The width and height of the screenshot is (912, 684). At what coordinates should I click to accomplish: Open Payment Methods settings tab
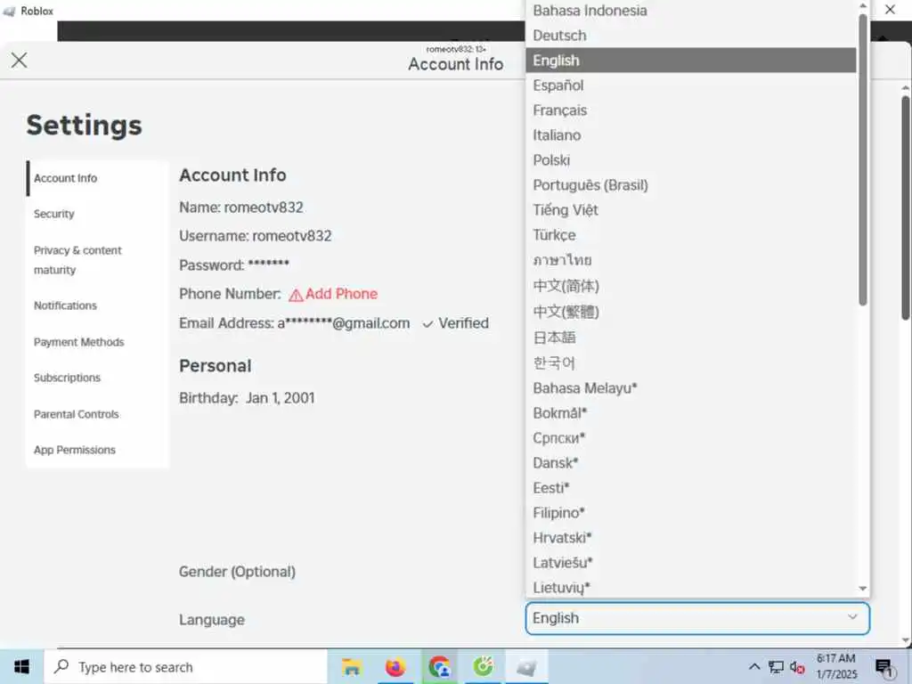(97, 343)
